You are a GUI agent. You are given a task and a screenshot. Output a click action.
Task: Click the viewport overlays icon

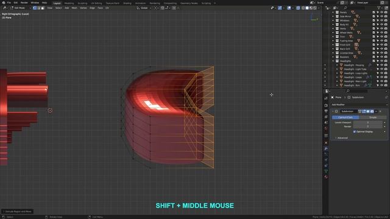click(x=289, y=8)
